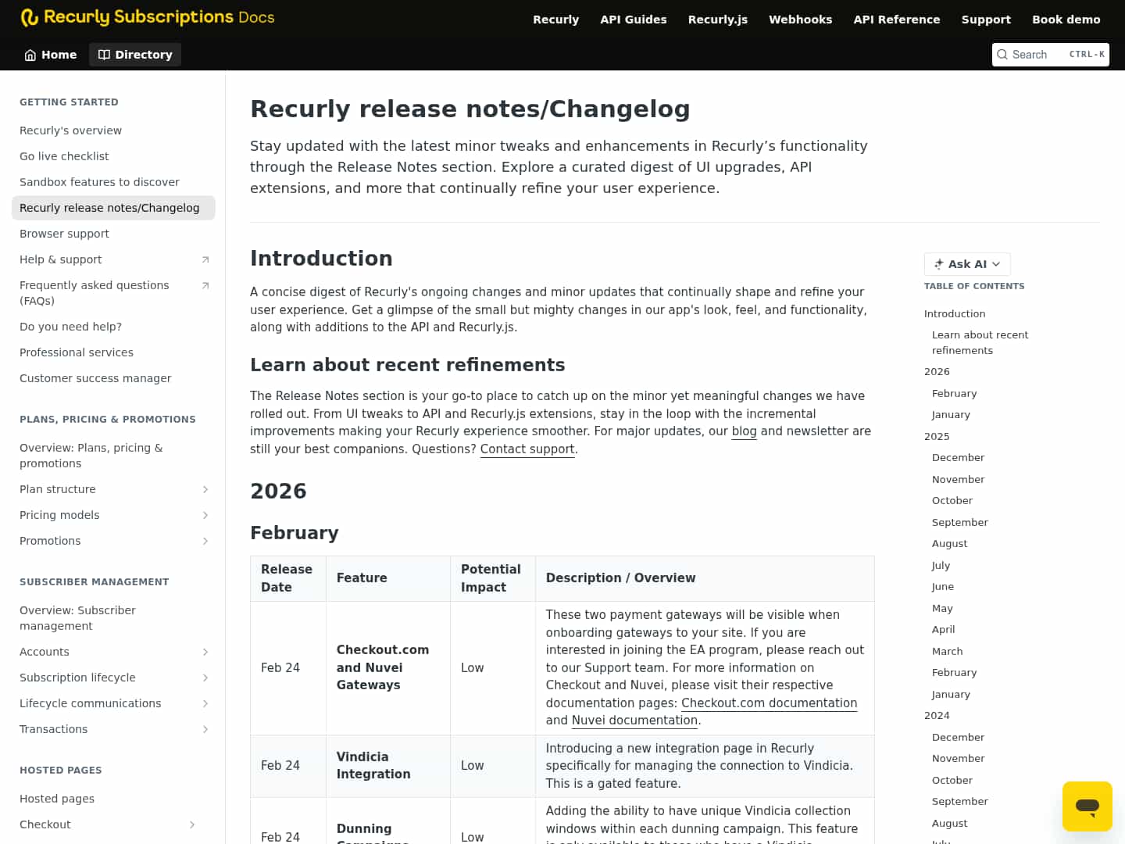Open Sandbox features to discover page
This screenshot has height=844, width=1125.
click(99, 181)
